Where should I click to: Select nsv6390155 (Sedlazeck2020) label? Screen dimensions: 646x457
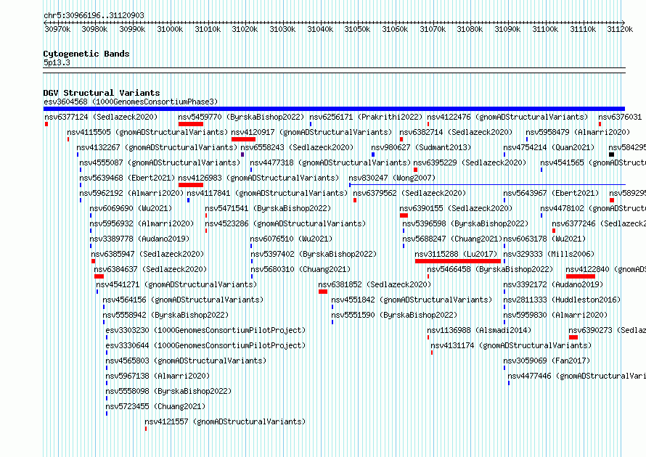(456, 208)
